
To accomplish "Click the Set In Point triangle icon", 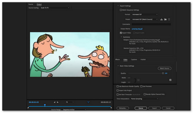I will [55, 102].
